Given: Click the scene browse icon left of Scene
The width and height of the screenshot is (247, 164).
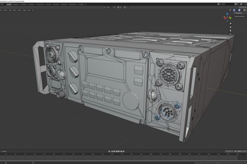Looking at the screenshot, I should (x=219, y=4).
